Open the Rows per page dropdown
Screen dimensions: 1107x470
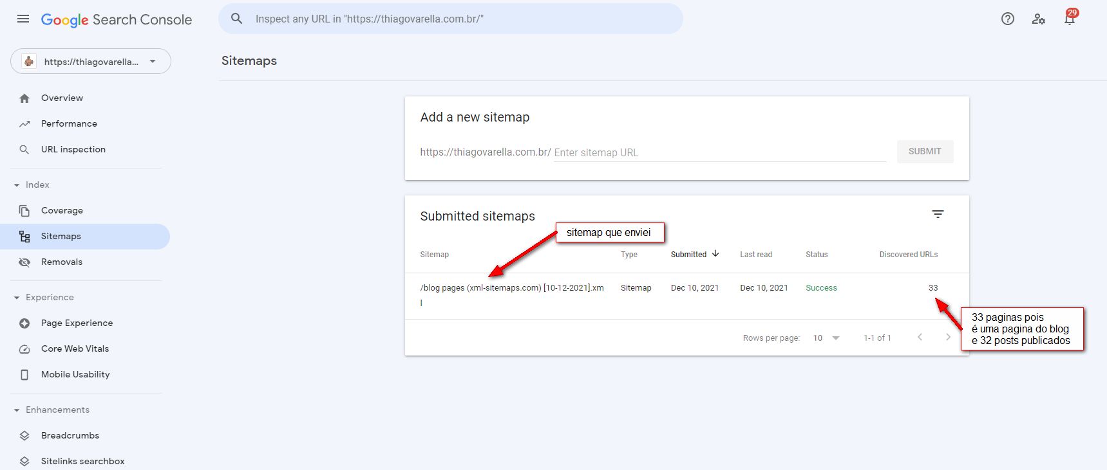826,338
